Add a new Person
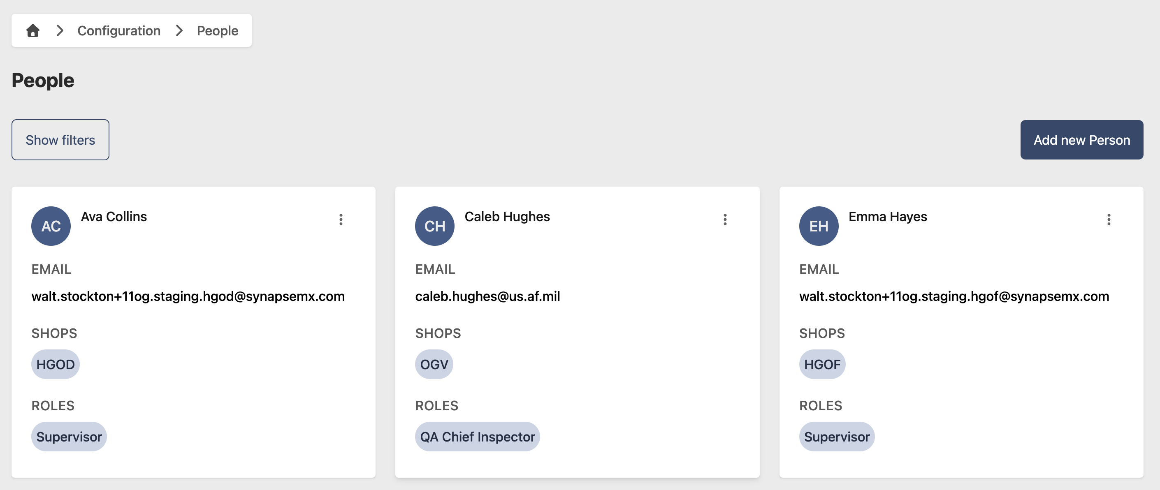Screen dimensions: 1160x490 [x=1082, y=139]
